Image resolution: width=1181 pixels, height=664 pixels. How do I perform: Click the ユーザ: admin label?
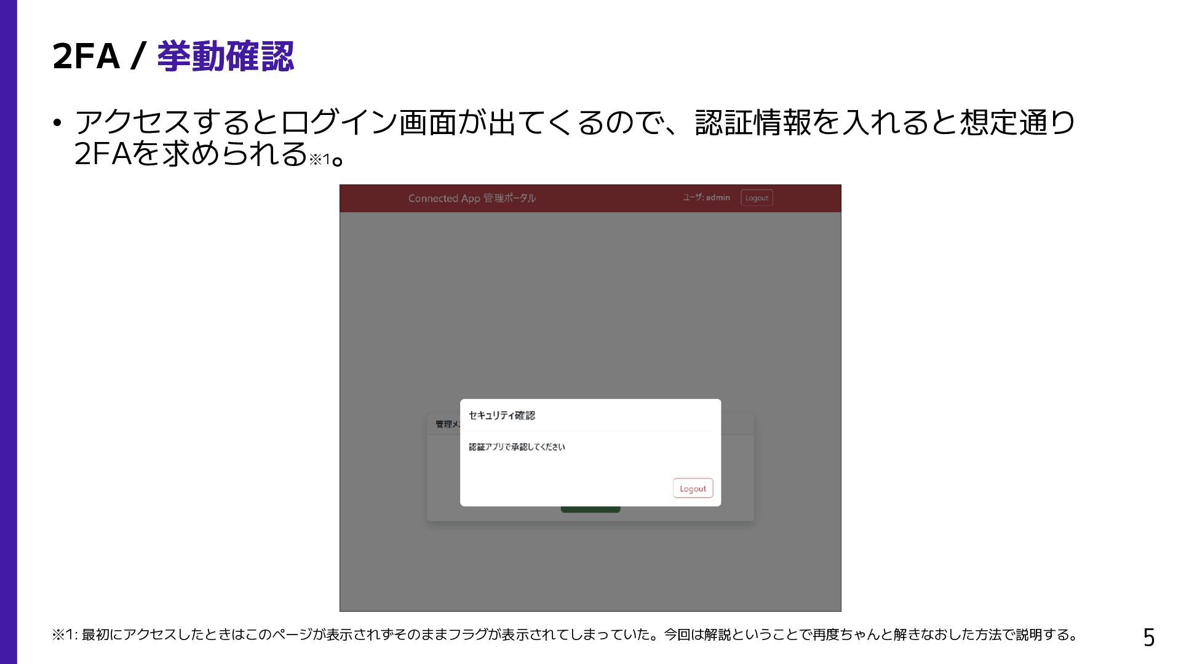[x=706, y=197]
